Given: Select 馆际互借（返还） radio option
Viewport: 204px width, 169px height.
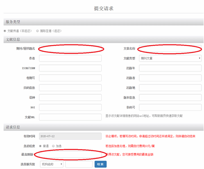Looking at the screenshot, I should (x=38, y=31).
